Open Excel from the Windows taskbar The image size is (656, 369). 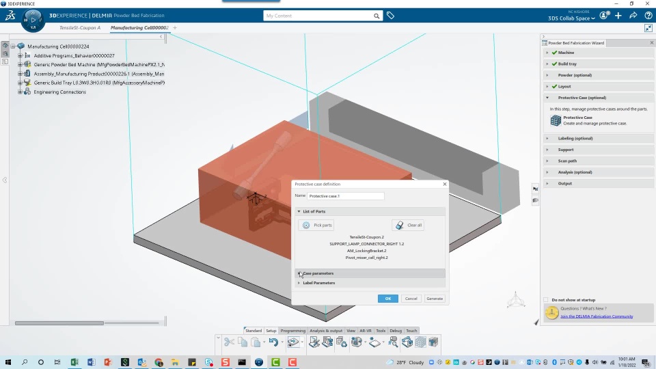(74, 362)
